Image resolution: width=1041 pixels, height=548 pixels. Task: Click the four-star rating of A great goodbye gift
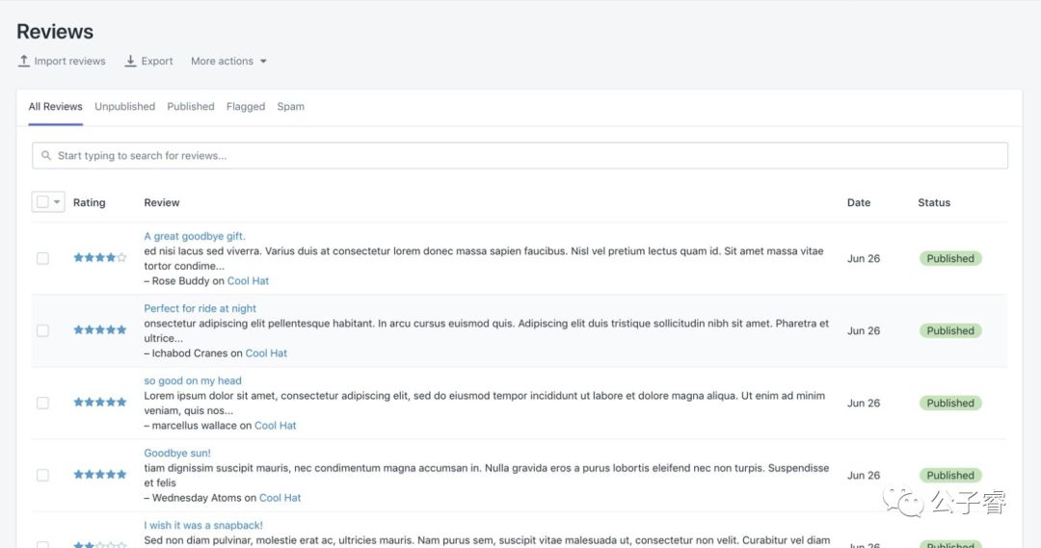[x=99, y=257]
